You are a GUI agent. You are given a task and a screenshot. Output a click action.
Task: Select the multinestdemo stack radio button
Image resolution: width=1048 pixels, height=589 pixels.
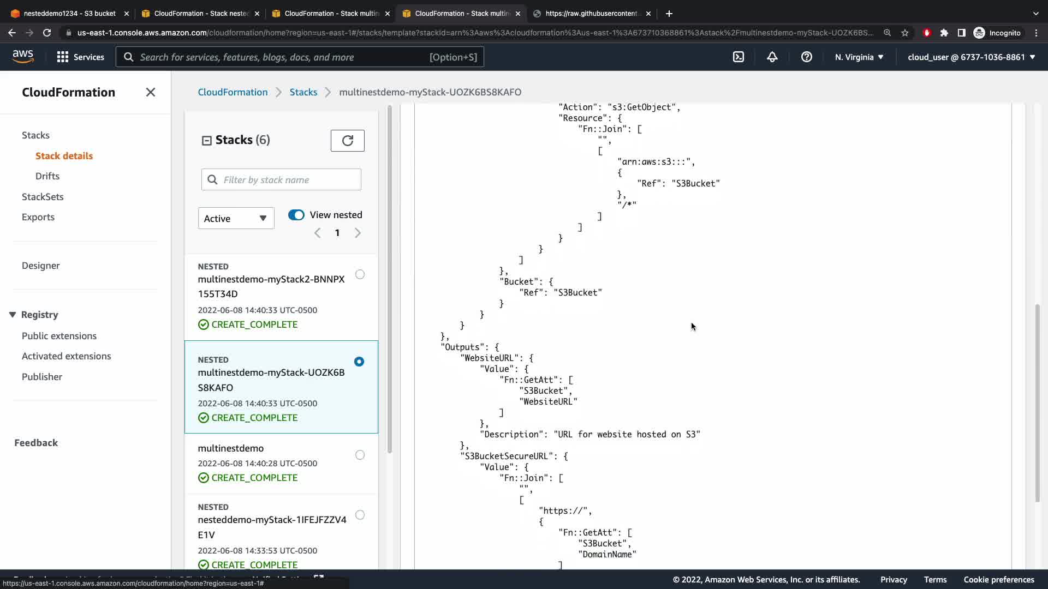pos(360,455)
